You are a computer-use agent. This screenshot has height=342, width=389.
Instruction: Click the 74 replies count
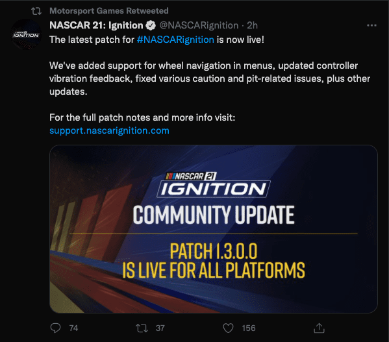tap(73, 328)
